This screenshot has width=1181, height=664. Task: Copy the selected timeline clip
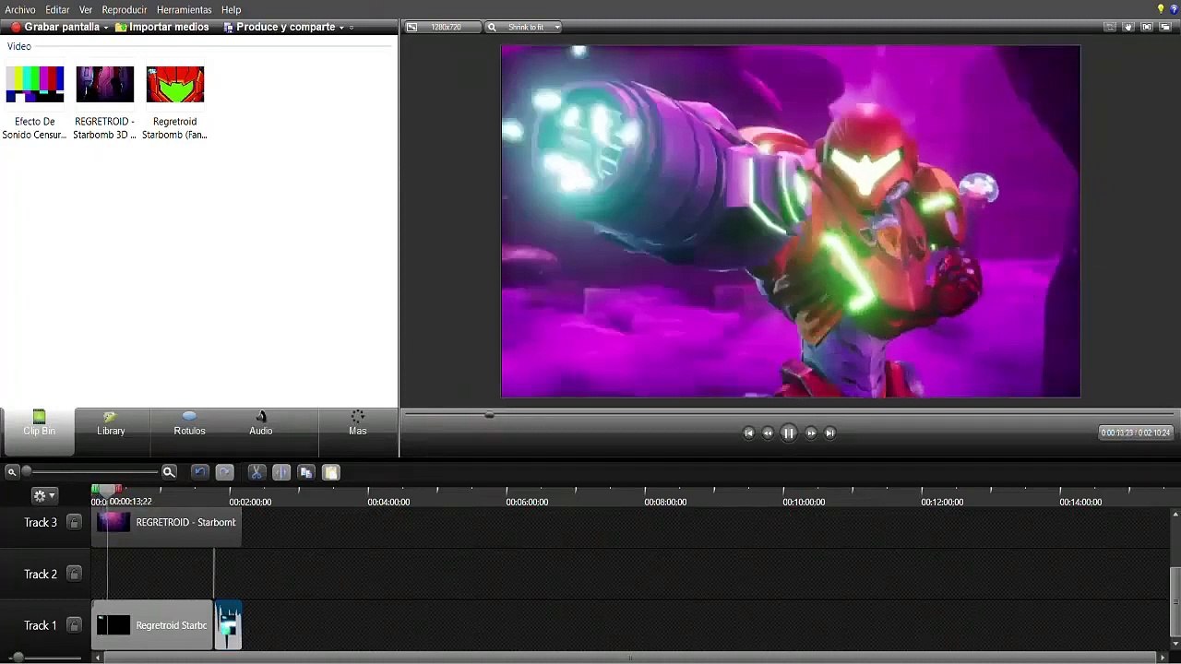(306, 472)
